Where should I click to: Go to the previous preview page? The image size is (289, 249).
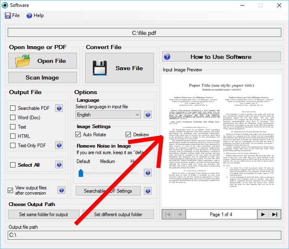[180, 214]
